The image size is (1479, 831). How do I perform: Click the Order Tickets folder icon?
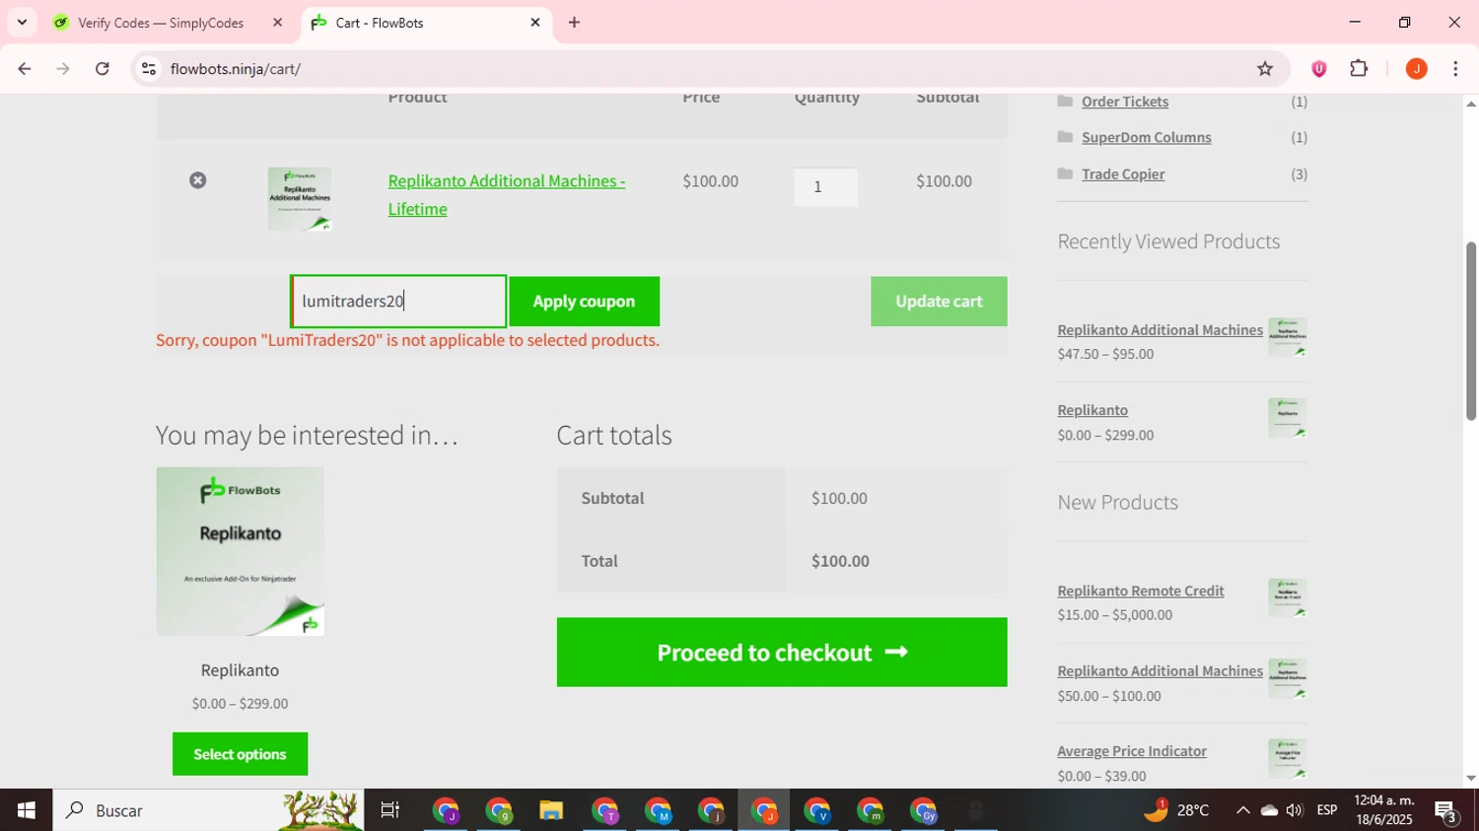point(1065,101)
